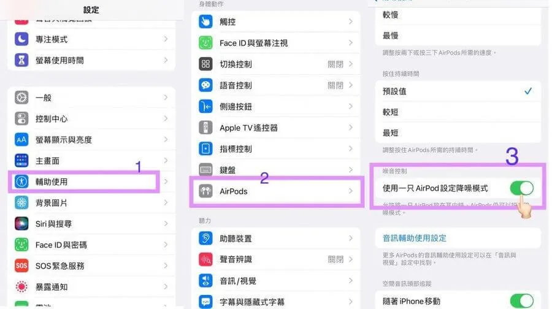The width and height of the screenshot is (552, 309).
Task: Open the SOS緊急服務 icon
Action: coord(21,265)
